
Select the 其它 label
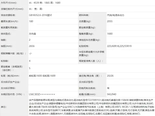(4, 107)
